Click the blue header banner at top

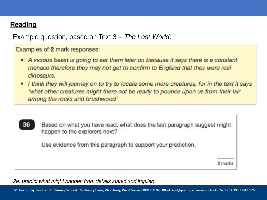(x=133, y=8)
